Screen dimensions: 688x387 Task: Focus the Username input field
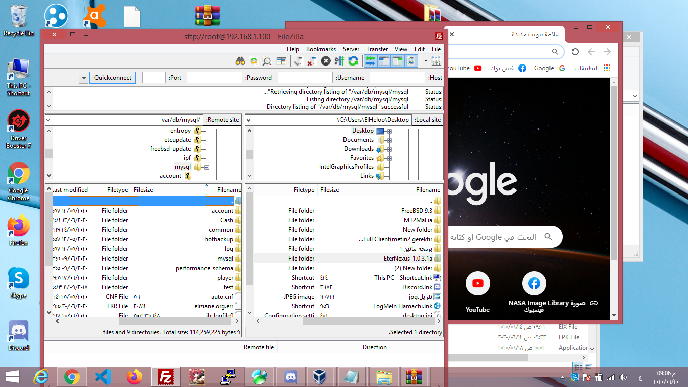(x=305, y=78)
